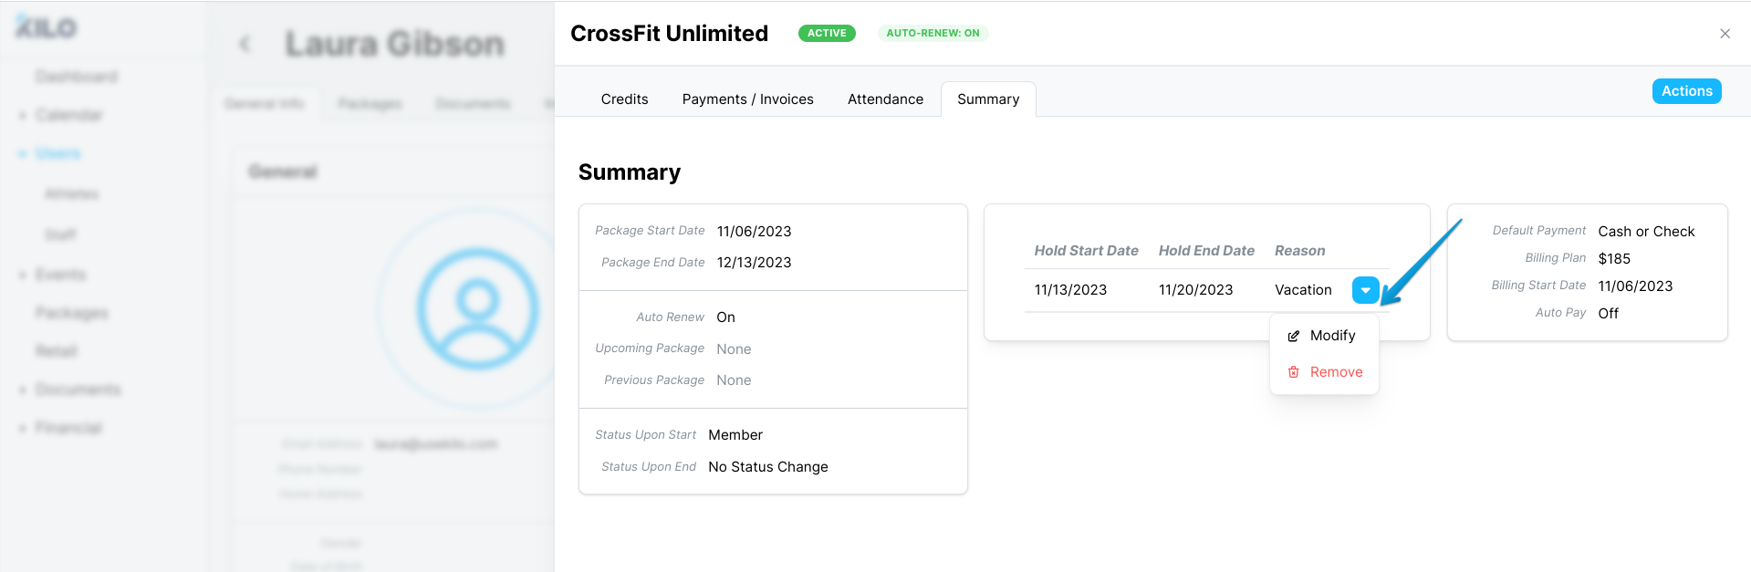Image resolution: width=1751 pixels, height=572 pixels.
Task: Click the Hold Start Date column header
Action: tap(1086, 251)
